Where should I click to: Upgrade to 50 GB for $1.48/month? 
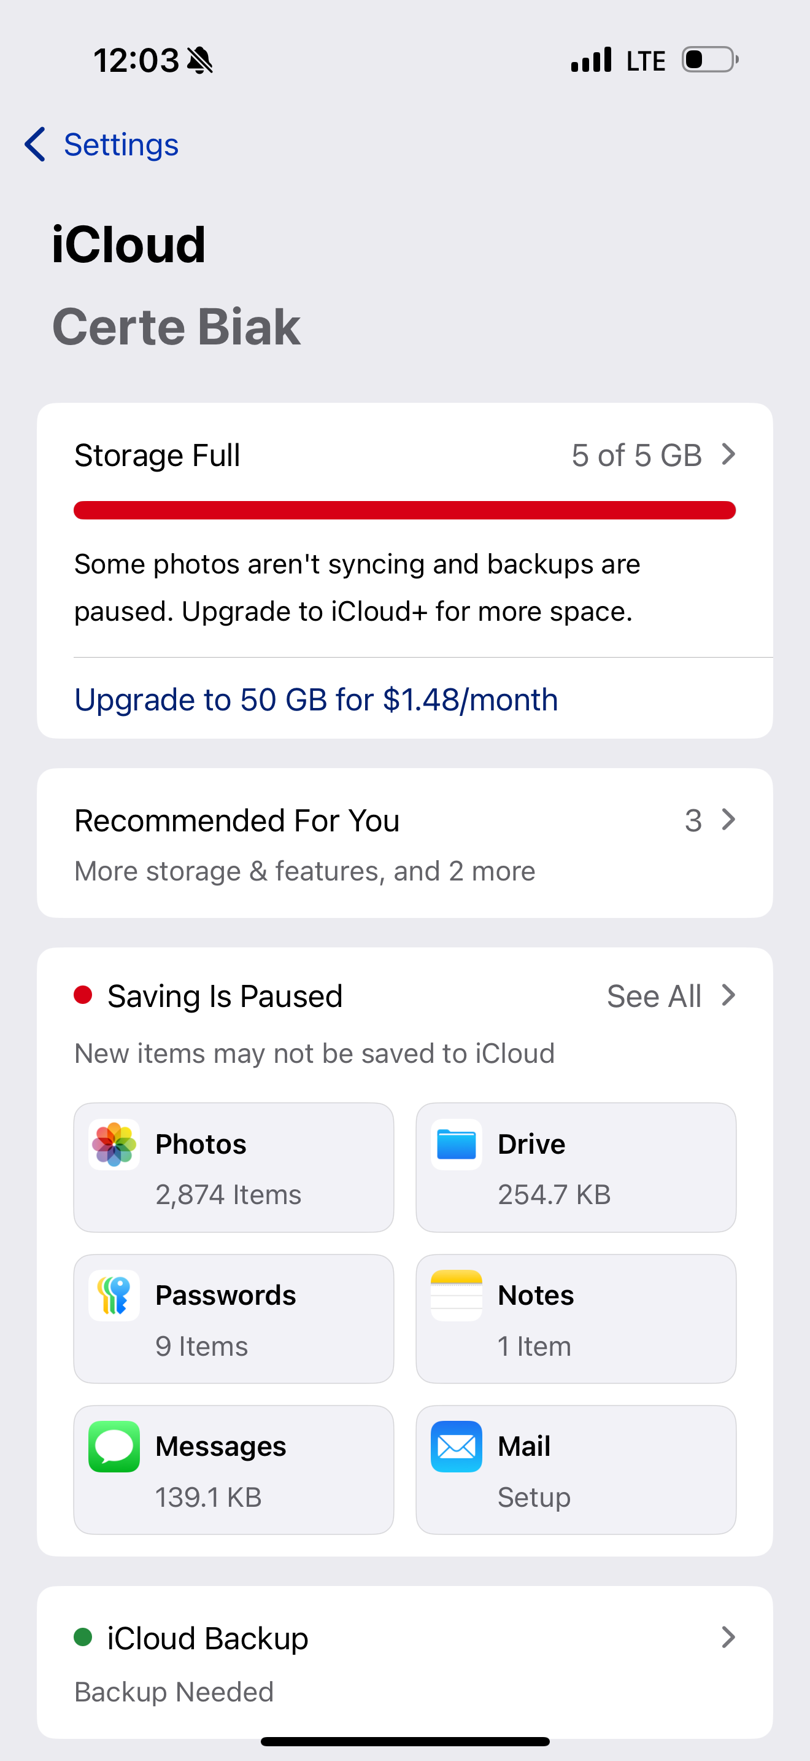316,699
